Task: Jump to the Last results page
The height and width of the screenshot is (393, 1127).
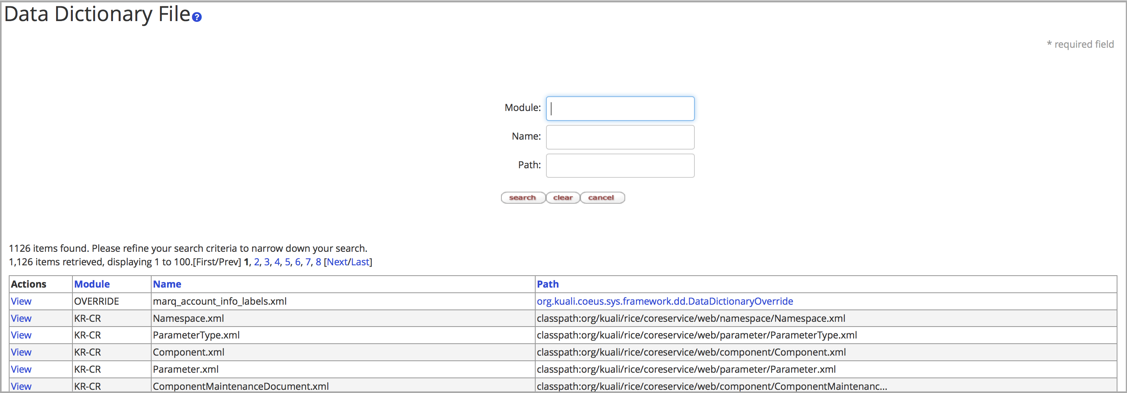Action: (x=360, y=262)
